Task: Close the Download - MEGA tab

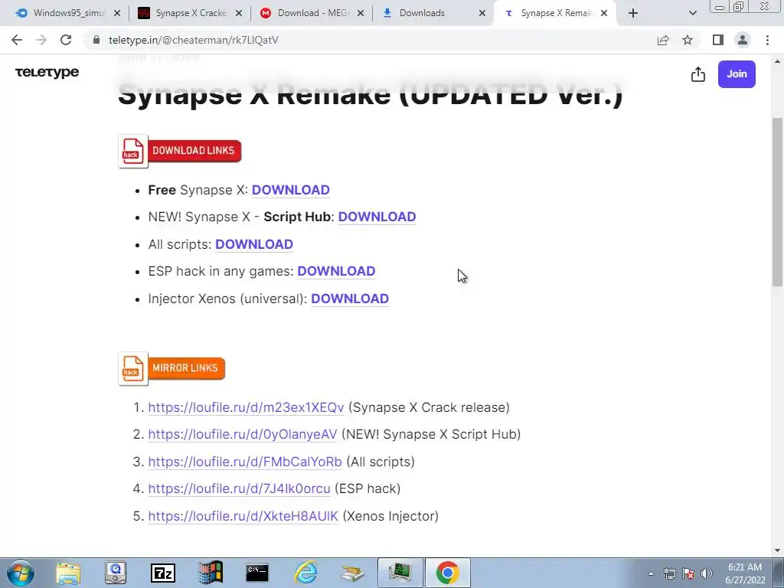Action: coord(361,13)
